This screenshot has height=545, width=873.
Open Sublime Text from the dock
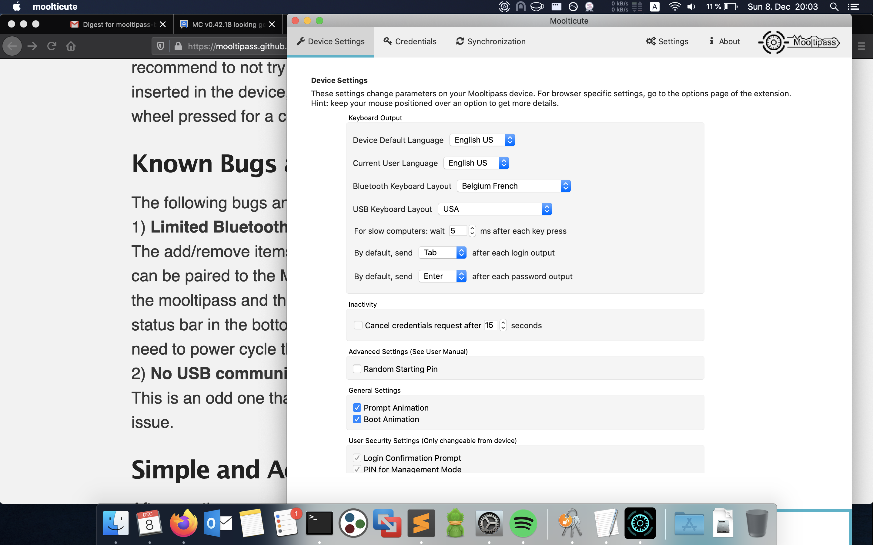click(x=421, y=523)
